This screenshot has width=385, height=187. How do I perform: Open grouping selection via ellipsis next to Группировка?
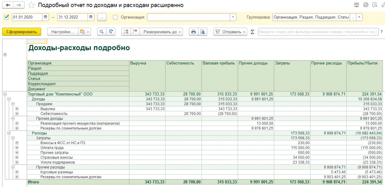point(353,17)
